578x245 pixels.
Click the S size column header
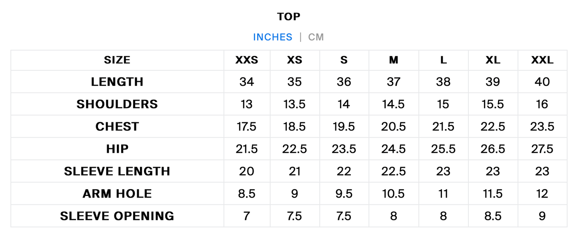tap(344, 60)
